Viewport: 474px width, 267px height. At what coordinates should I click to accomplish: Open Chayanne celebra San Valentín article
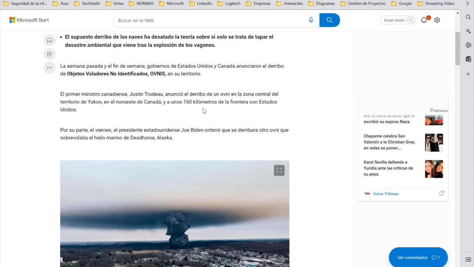pyautogui.click(x=390, y=142)
